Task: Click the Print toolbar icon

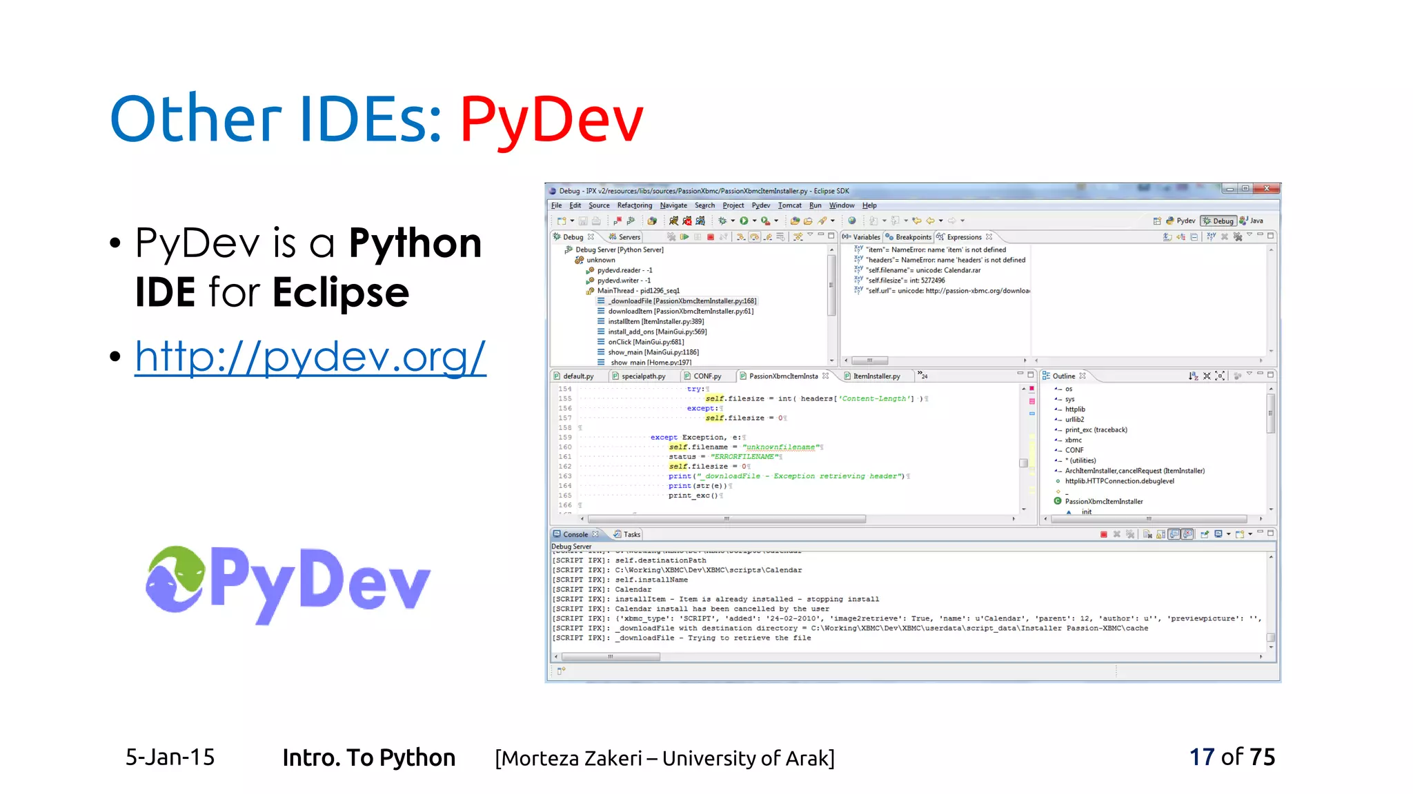Action: 596,221
